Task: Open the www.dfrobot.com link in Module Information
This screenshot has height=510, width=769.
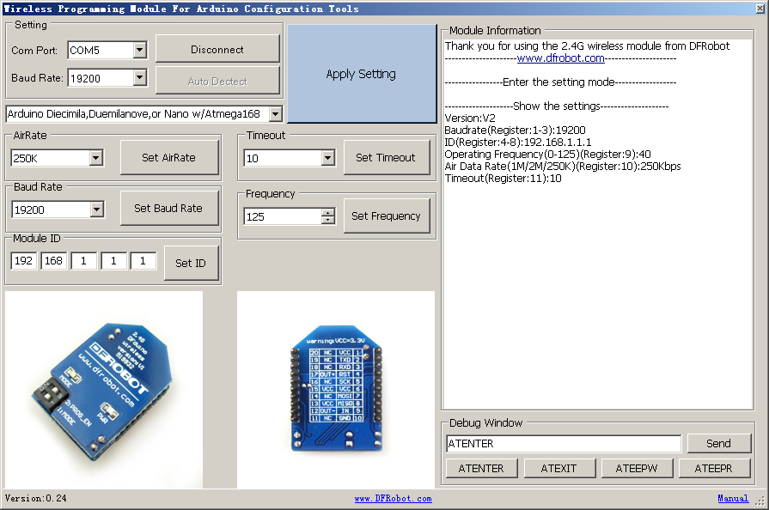Action: [x=560, y=58]
